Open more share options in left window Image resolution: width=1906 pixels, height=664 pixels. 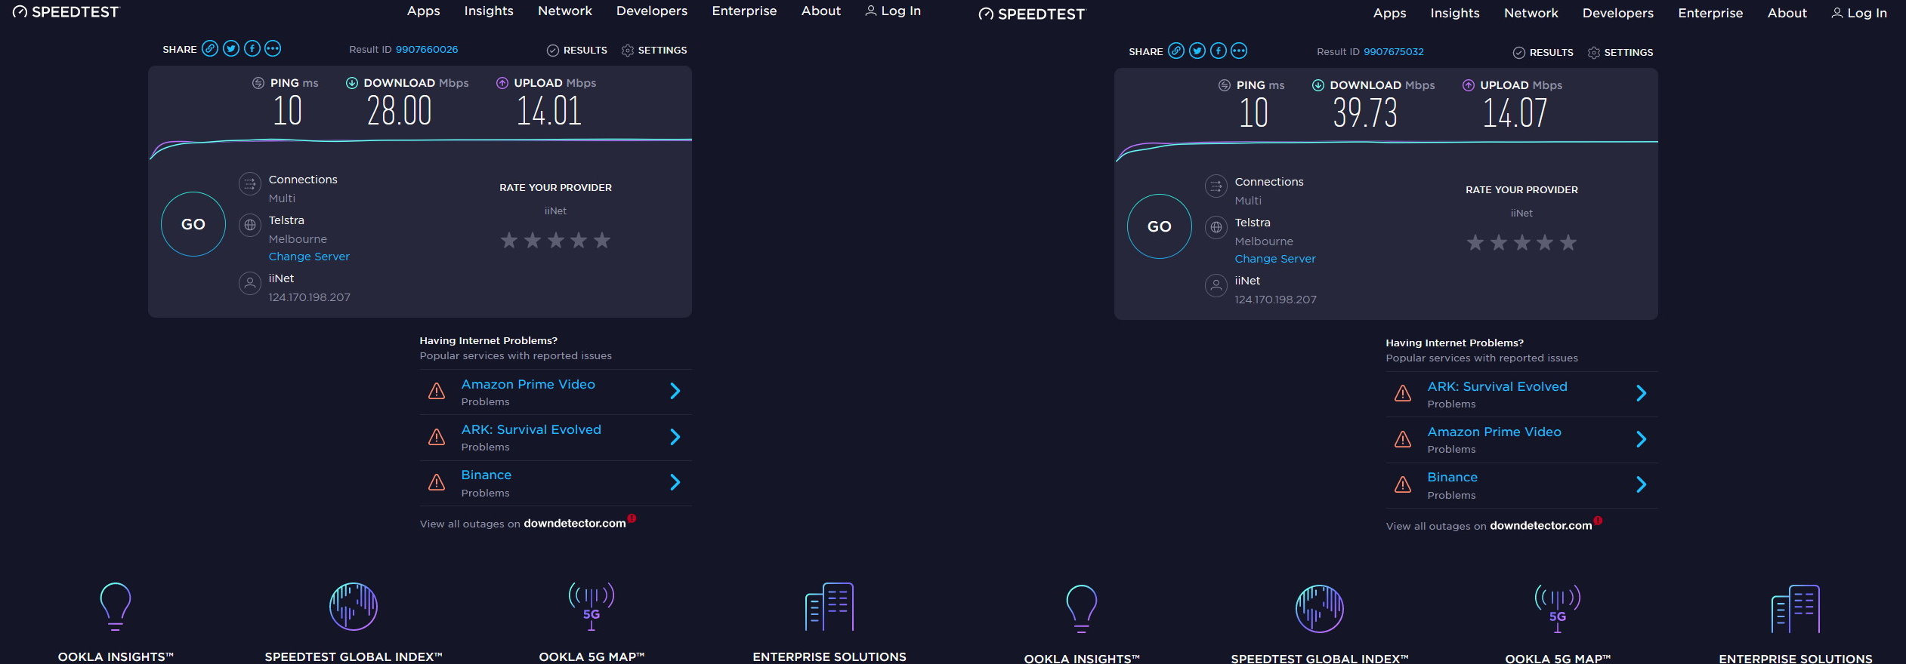point(273,48)
